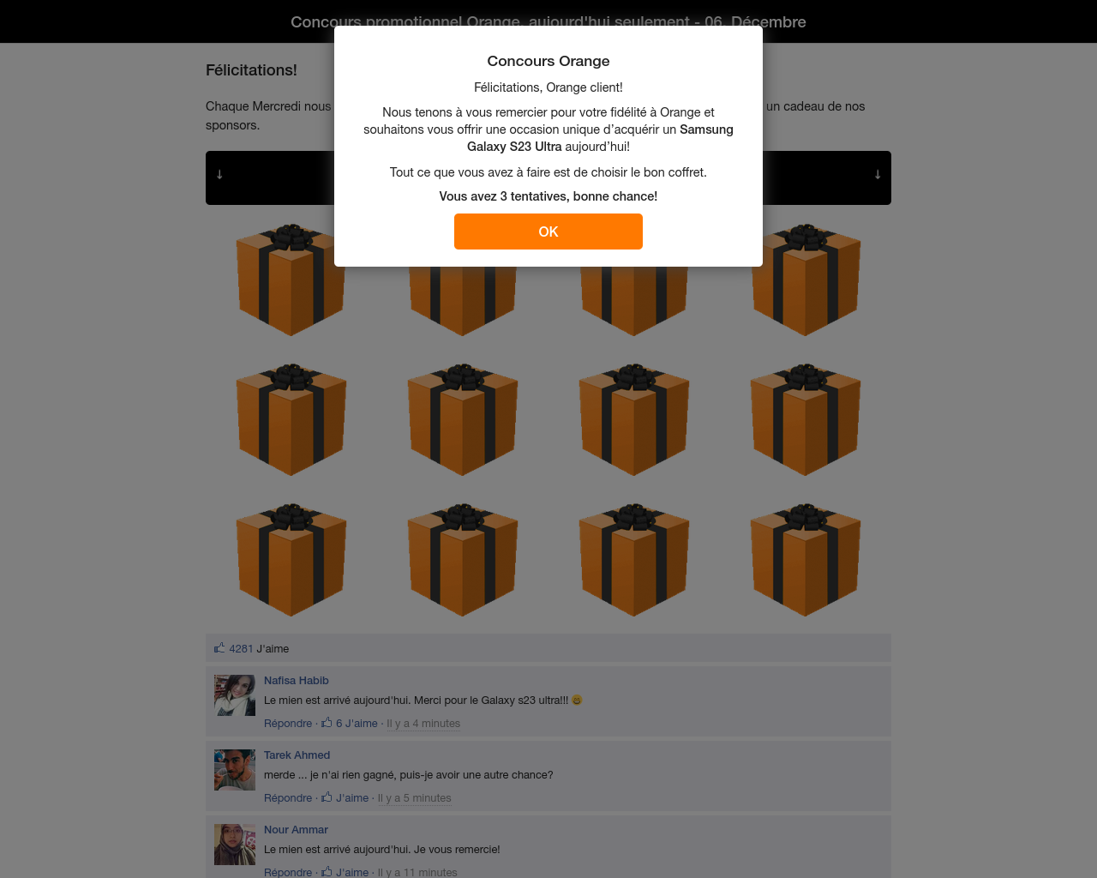
Task: Pick the last gift box in the middle row
Action: tap(806, 419)
